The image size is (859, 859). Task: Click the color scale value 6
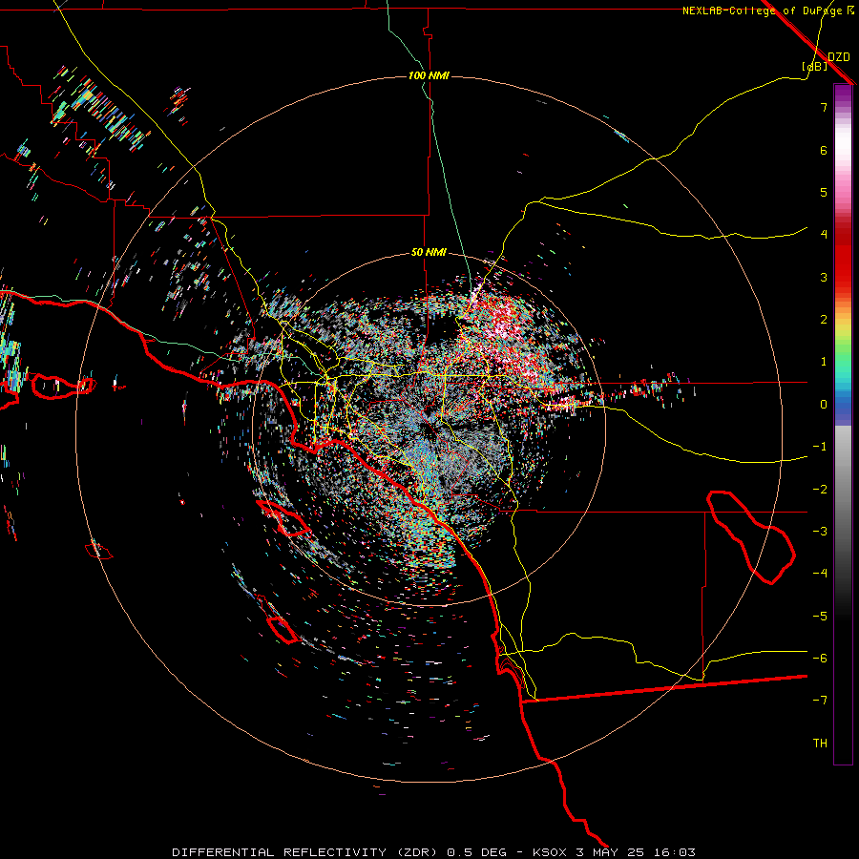tap(824, 150)
